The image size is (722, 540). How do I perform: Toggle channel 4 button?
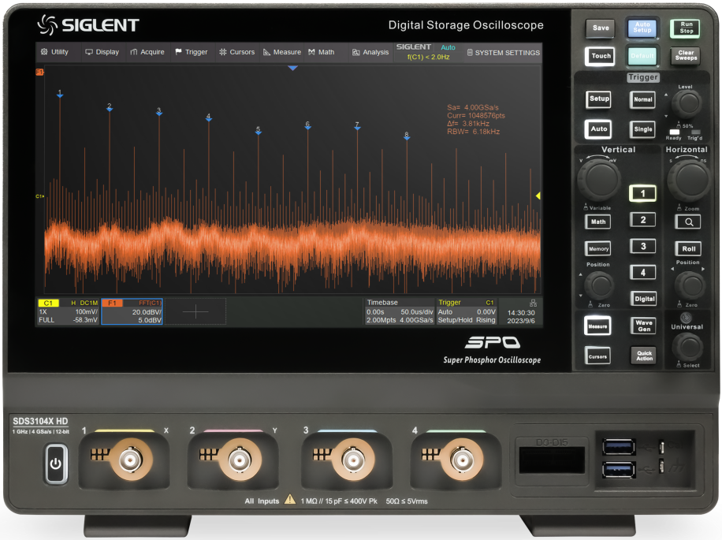pyautogui.click(x=643, y=273)
